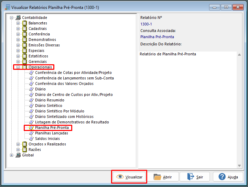This screenshot has height=187, width=248.
Task: Click the Especiais clipboard folder icon
Action: pyautogui.click(x=24, y=51)
